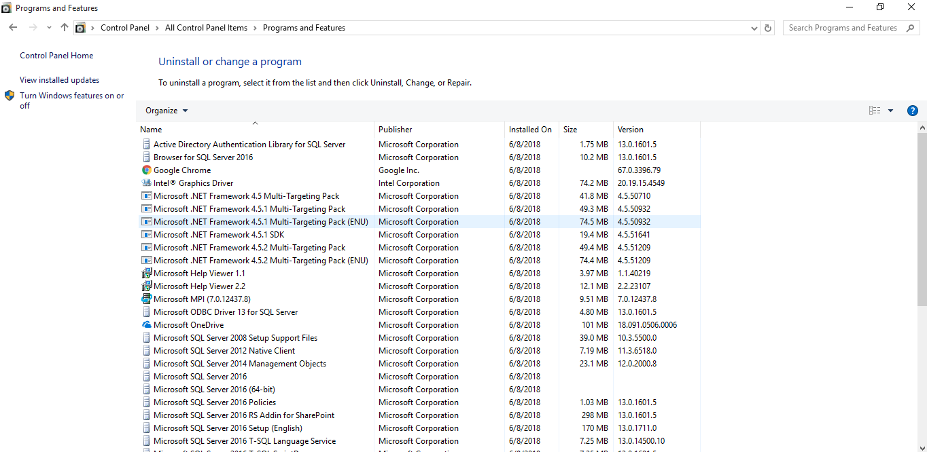
Task: Click the SQL Server 2016 Policies icon
Action: point(146,402)
